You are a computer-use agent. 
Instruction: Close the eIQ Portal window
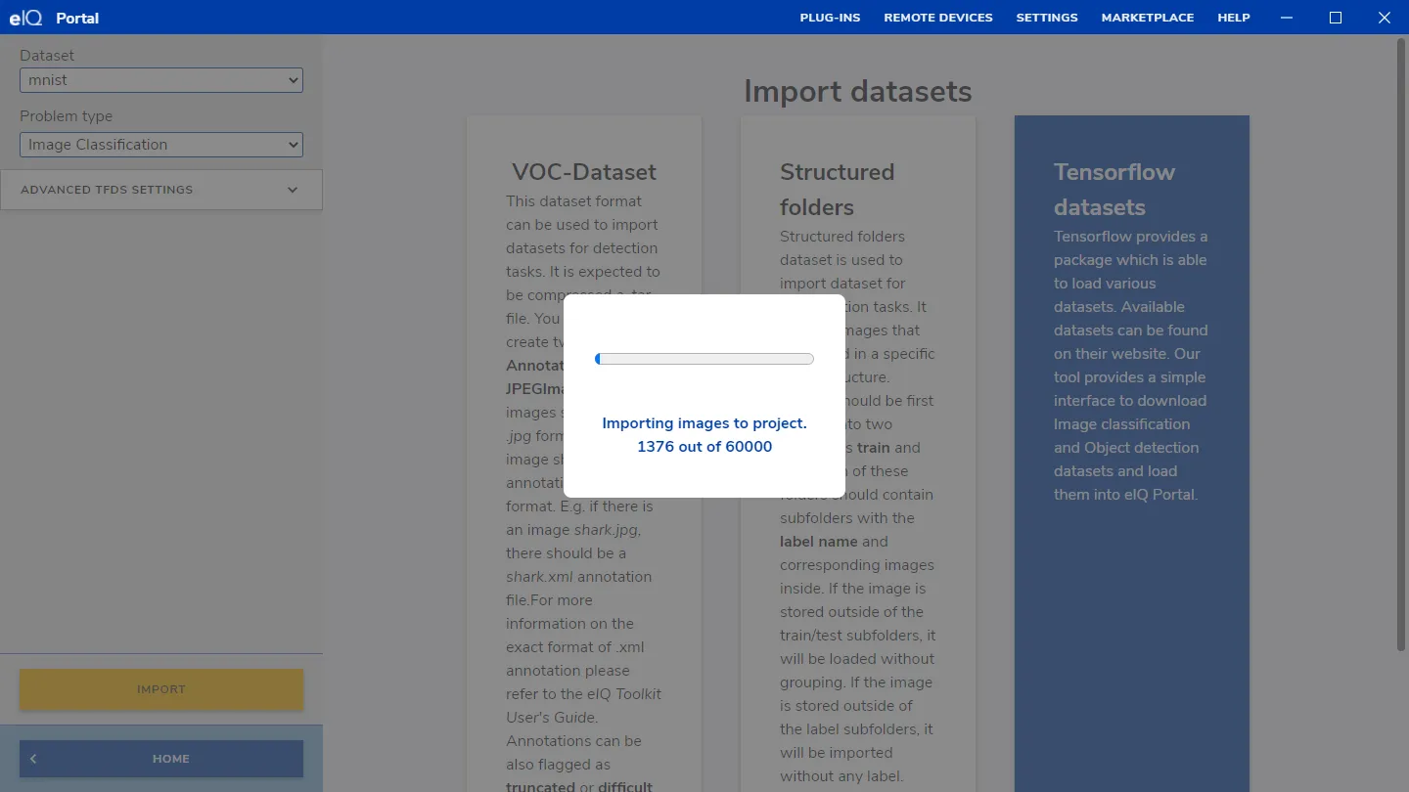click(1384, 18)
